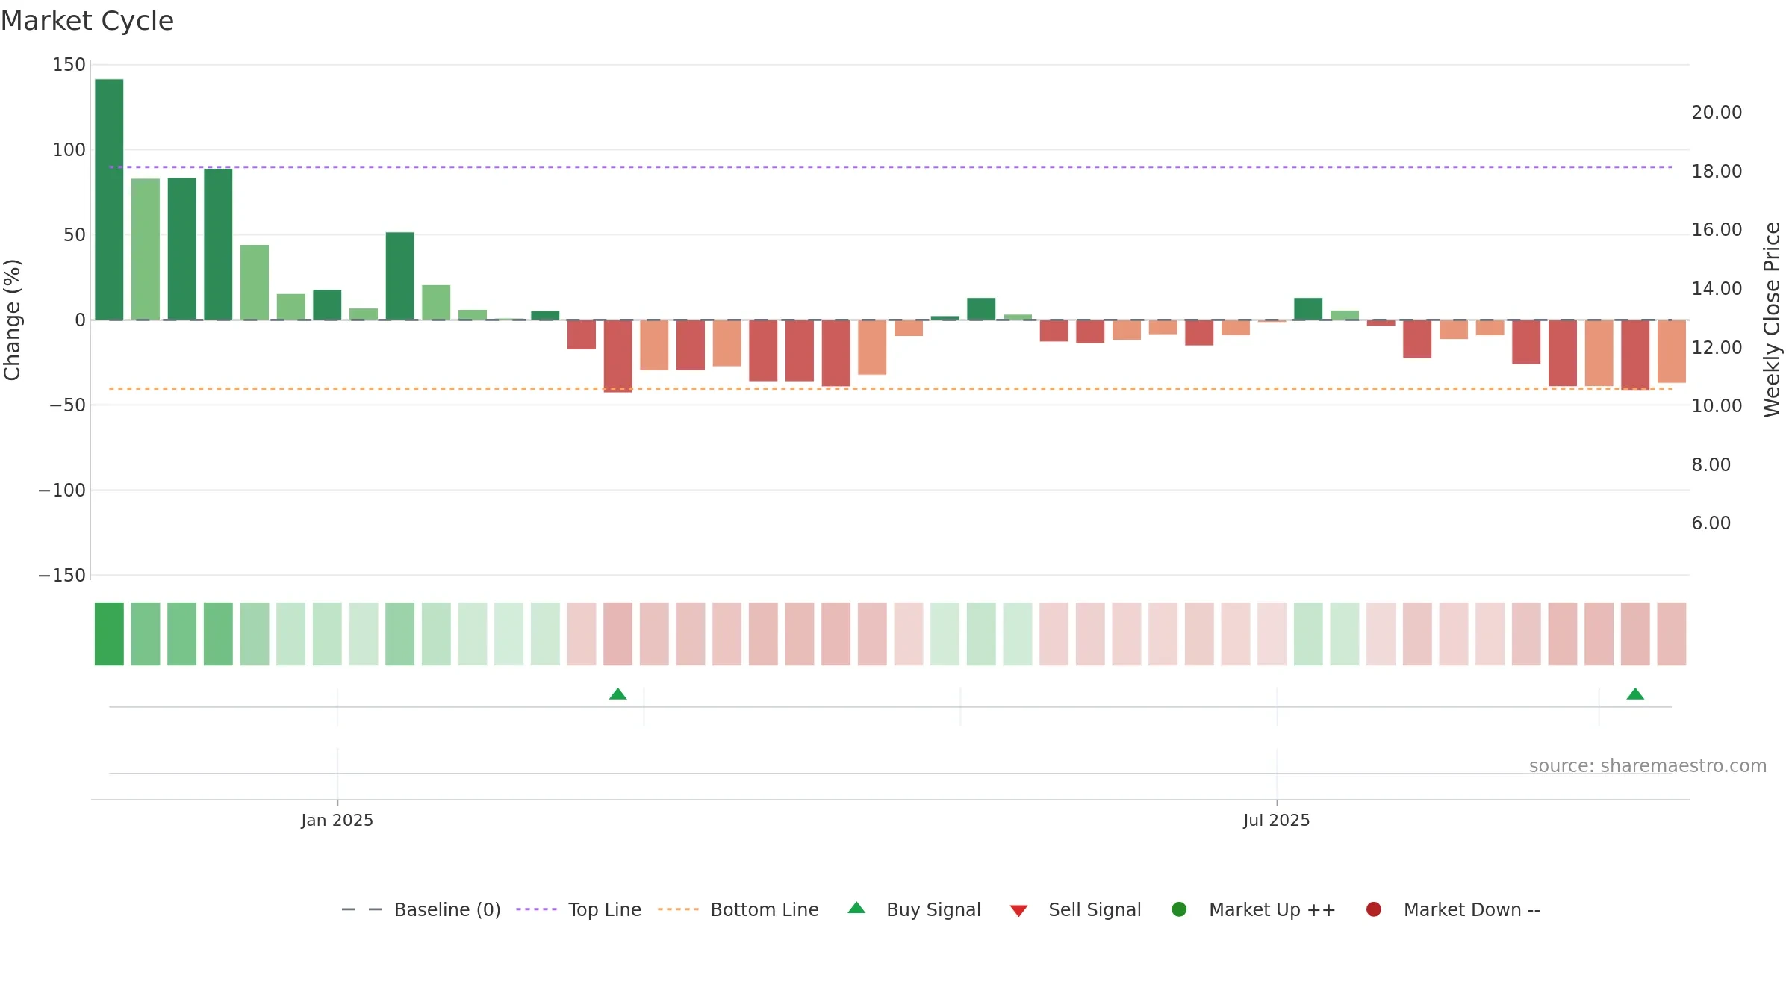
Task: Click the orange dotted Bottom Line sample in legend
Action: coord(678,909)
